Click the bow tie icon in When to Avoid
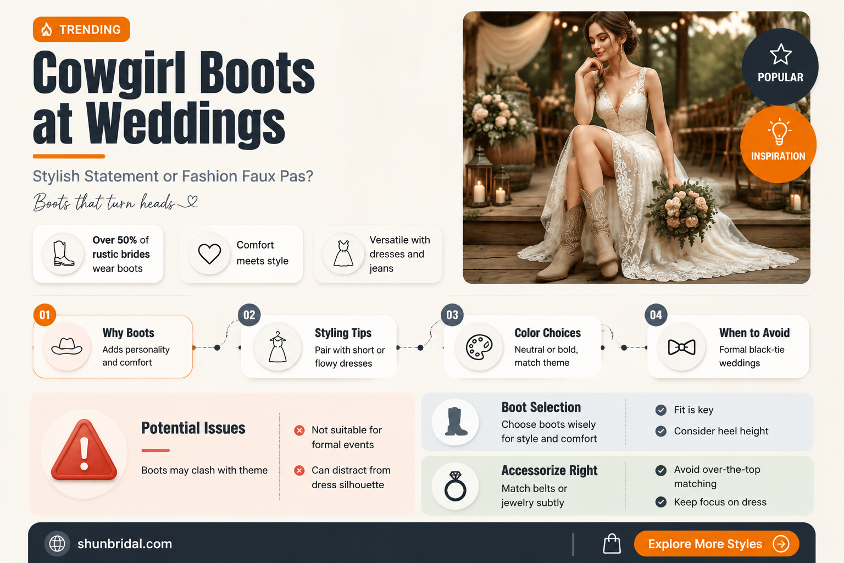 click(x=681, y=347)
